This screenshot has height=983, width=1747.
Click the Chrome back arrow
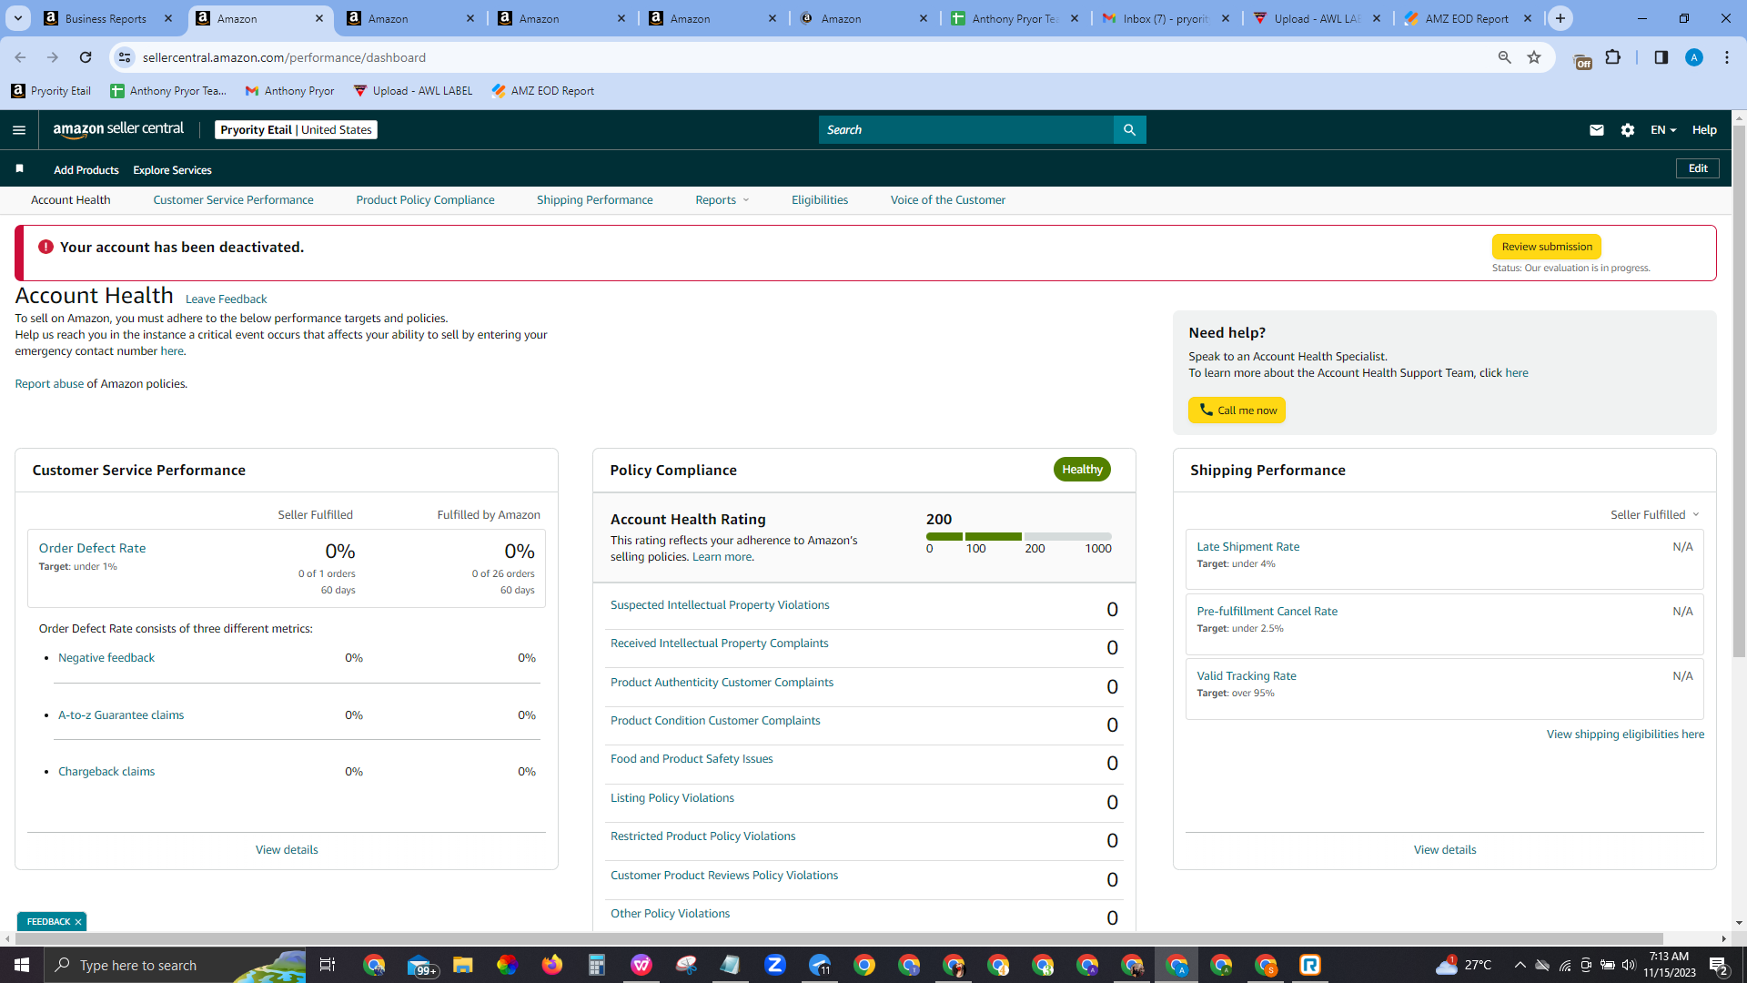[x=20, y=57]
